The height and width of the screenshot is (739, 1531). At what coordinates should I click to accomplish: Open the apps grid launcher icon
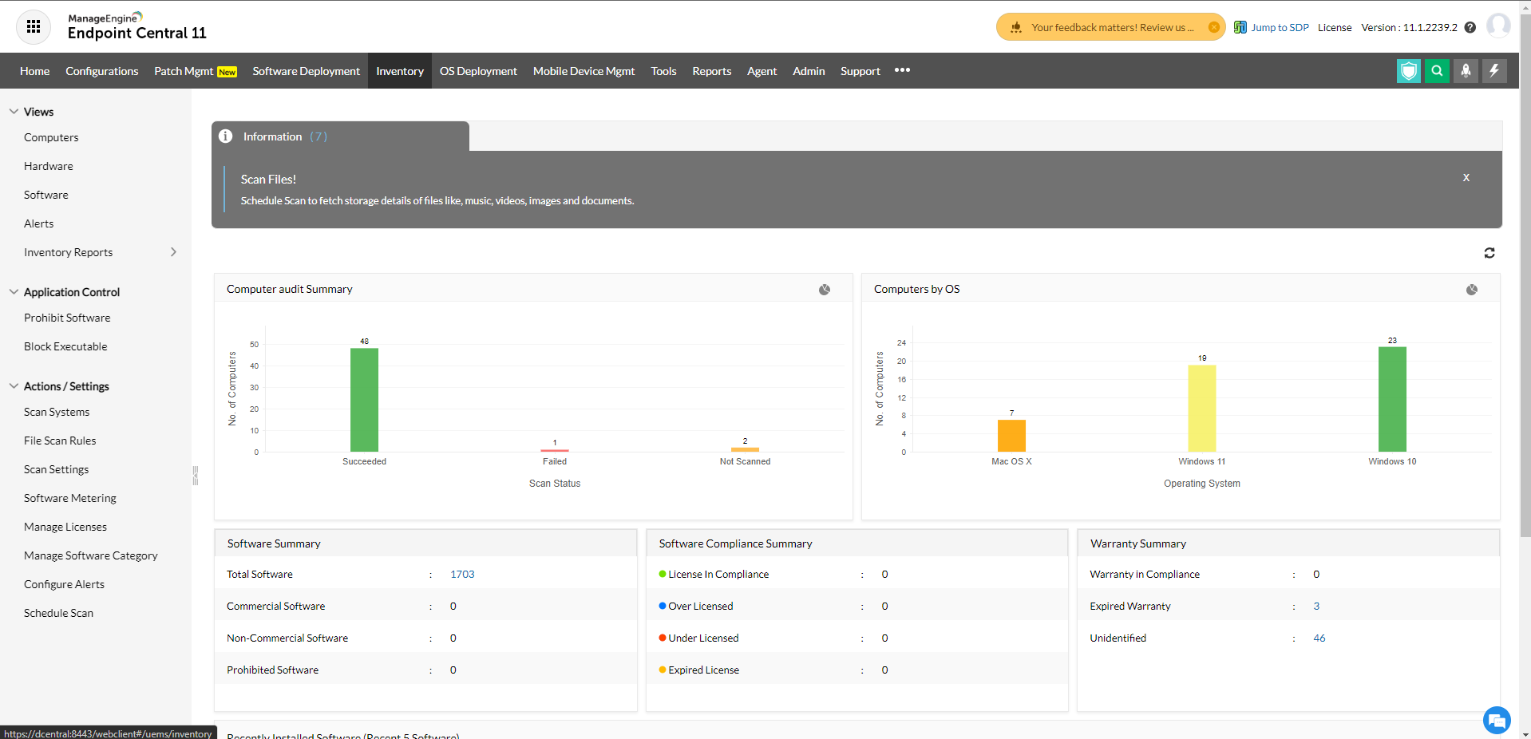click(34, 27)
